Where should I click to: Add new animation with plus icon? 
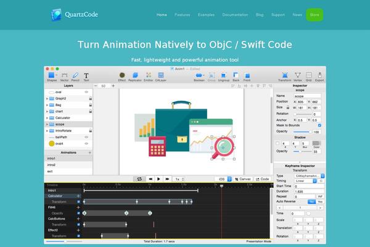click(x=90, y=153)
